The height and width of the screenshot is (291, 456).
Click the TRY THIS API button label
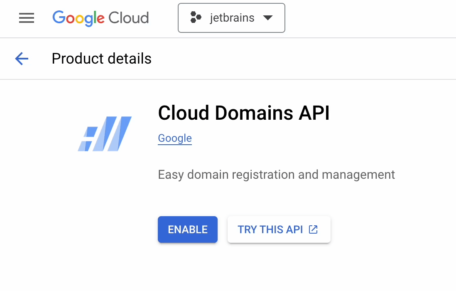(x=270, y=229)
